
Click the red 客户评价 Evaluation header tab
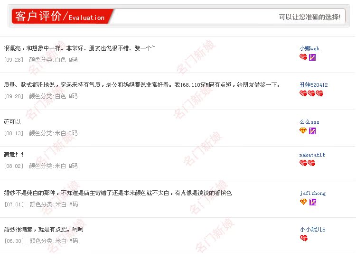click(x=61, y=16)
